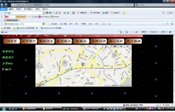The width and height of the screenshot is (175, 112).
Task: Click the add to favorites bar star icon
Action: (x=14, y=28)
